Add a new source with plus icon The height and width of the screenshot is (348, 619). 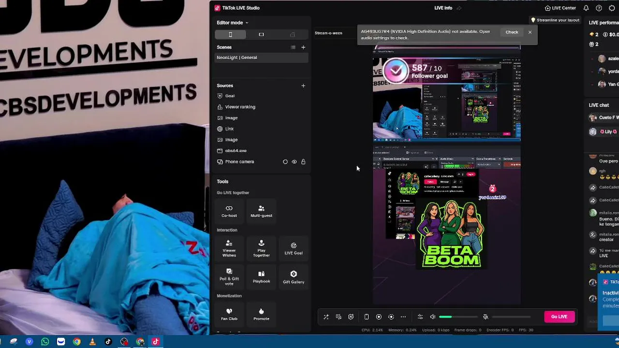[303, 86]
